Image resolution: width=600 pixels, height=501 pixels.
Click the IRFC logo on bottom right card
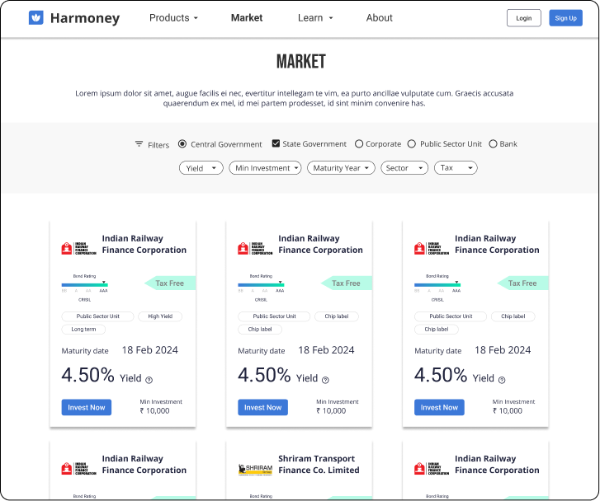pos(432,469)
